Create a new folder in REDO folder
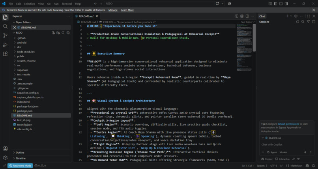318x169 pixels. 58,33
